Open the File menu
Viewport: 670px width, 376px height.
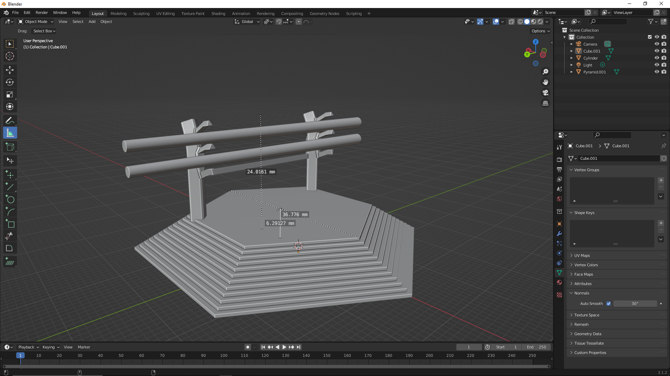click(15, 13)
